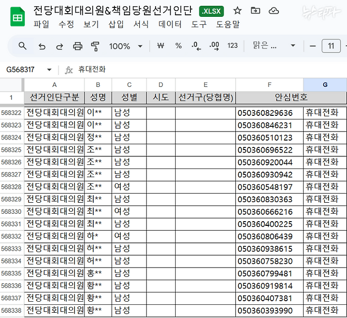Image resolution: width=347 pixels, height=318 pixels.
Task: Open the 데이터 menu
Action: click(x=170, y=24)
